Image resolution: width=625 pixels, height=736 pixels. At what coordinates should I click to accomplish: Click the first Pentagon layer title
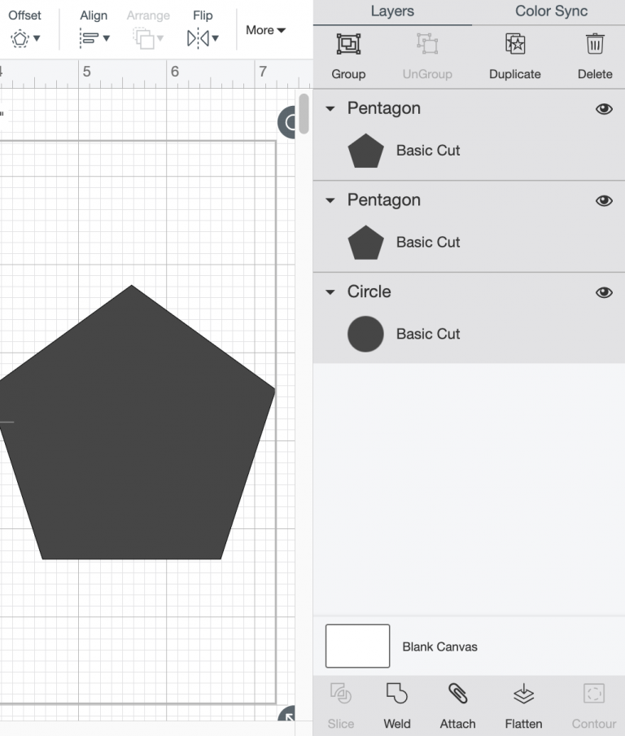pyautogui.click(x=384, y=108)
